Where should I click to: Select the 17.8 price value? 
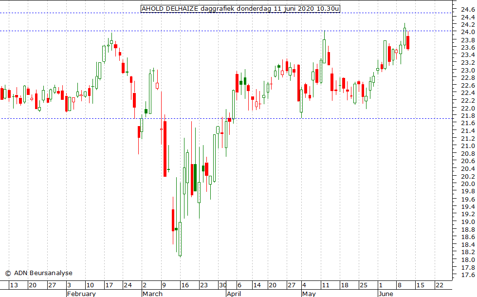[x=468, y=267]
